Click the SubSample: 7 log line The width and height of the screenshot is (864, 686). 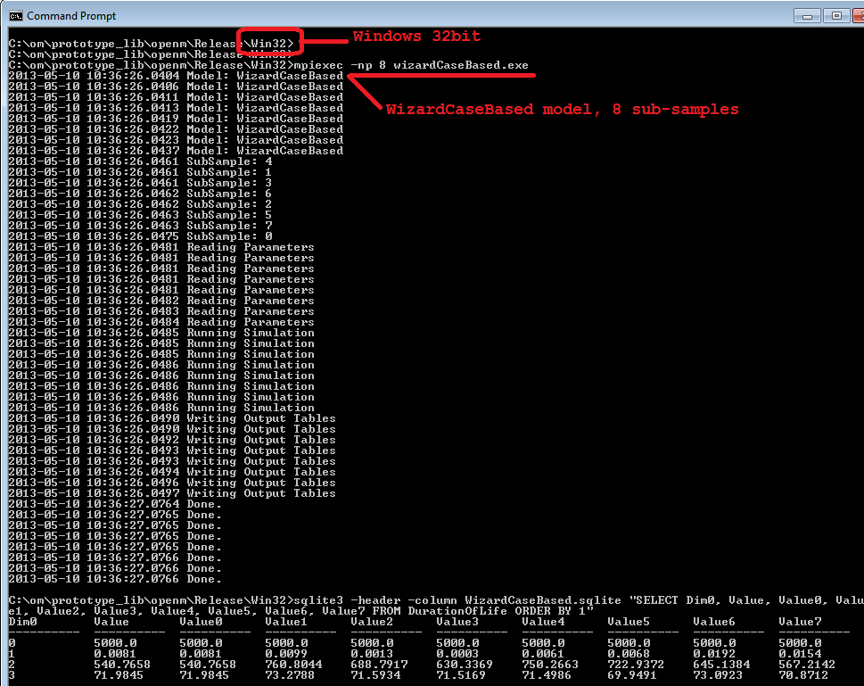point(141,226)
